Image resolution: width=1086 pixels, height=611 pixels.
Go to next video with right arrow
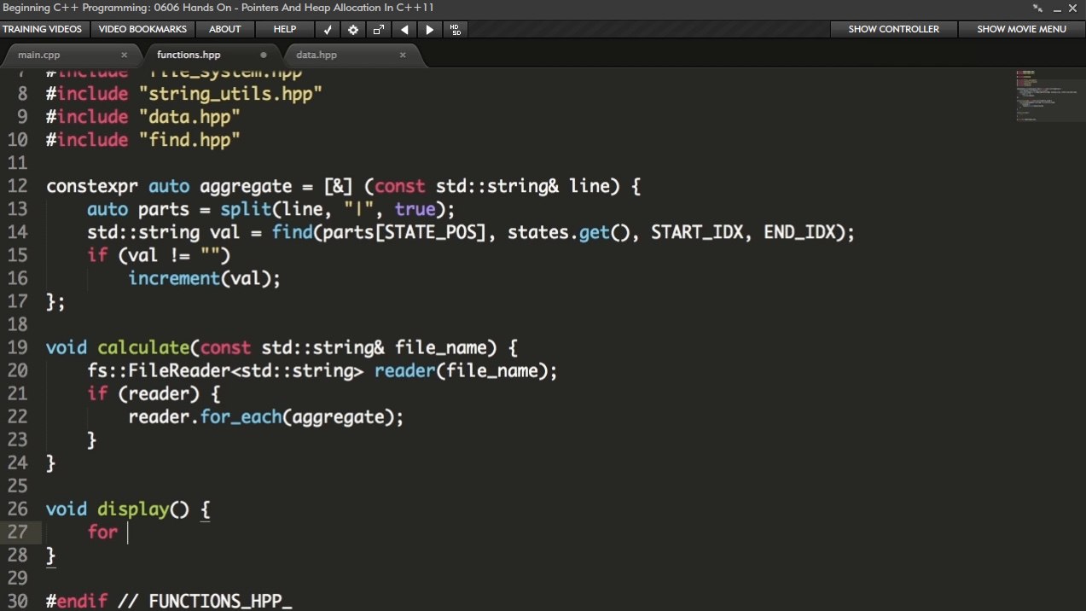[429, 29]
